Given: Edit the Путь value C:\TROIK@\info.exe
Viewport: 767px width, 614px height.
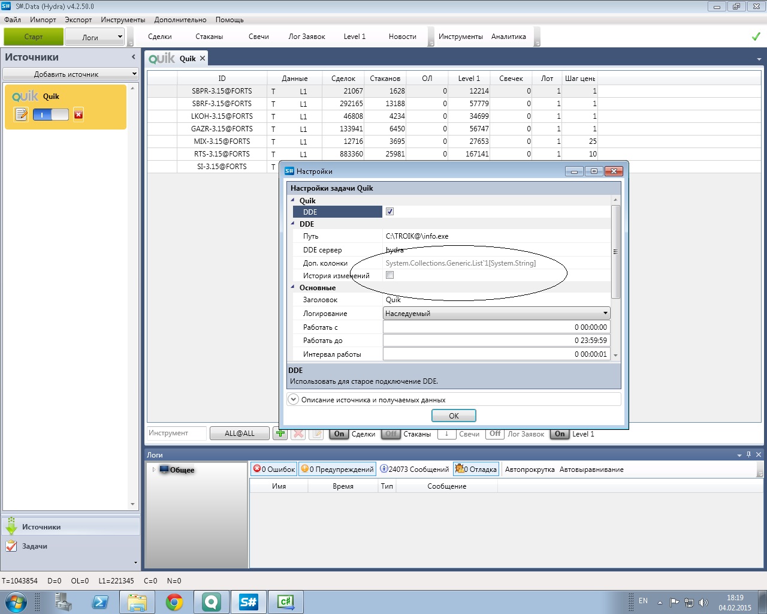Looking at the screenshot, I should [496, 236].
